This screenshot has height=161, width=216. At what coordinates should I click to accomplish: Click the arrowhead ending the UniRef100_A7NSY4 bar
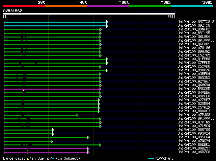[x=52, y=141]
